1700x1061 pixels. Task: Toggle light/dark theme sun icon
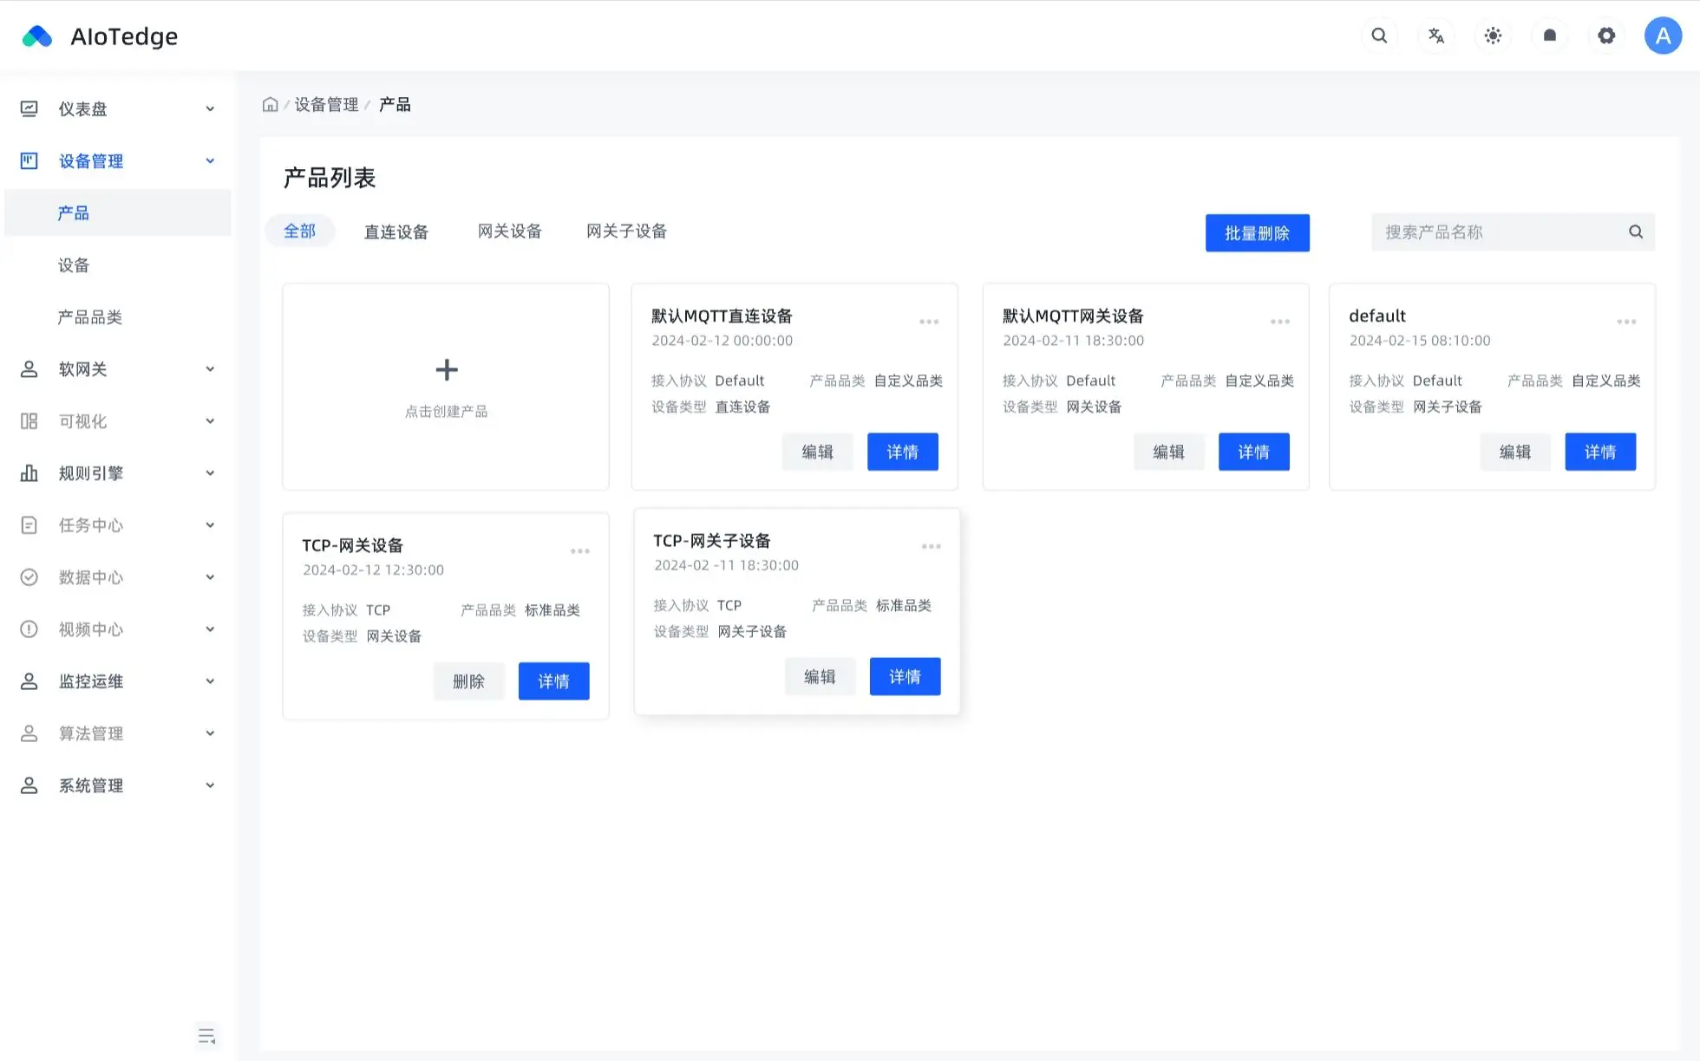(x=1493, y=36)
